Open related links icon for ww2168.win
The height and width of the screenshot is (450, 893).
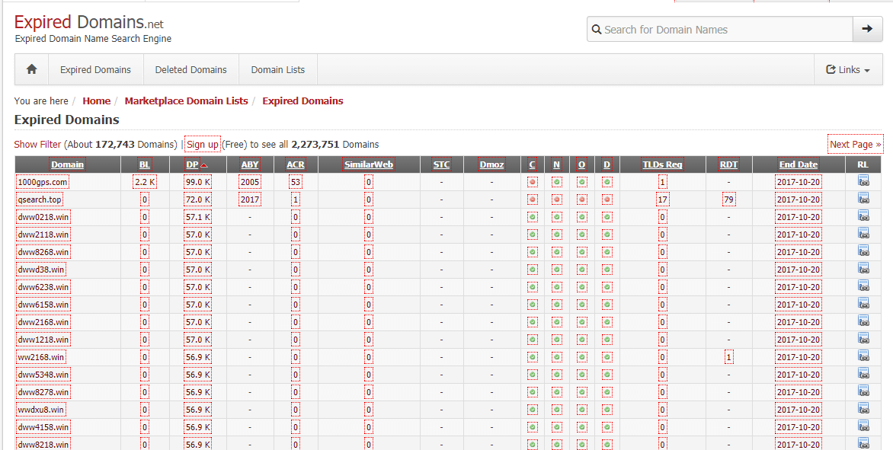(863, 356)
